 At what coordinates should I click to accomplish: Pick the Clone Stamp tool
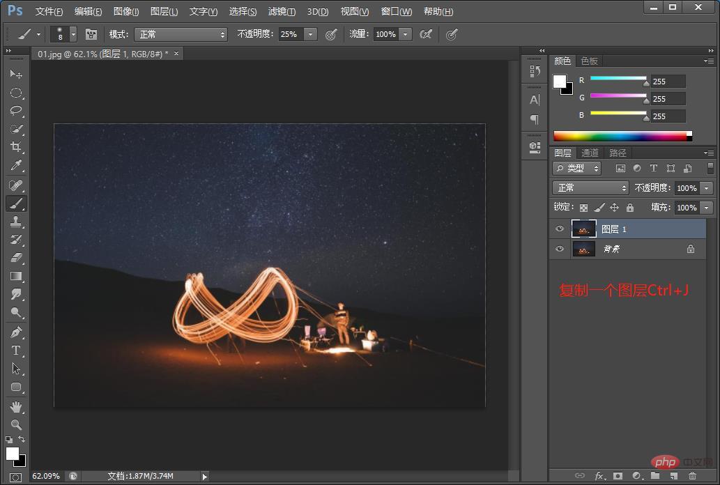pos(16,222)
